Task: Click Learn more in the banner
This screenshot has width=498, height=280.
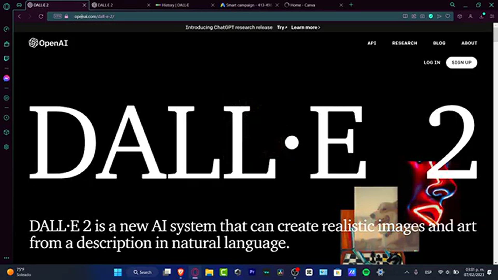Action: point(306,27)
